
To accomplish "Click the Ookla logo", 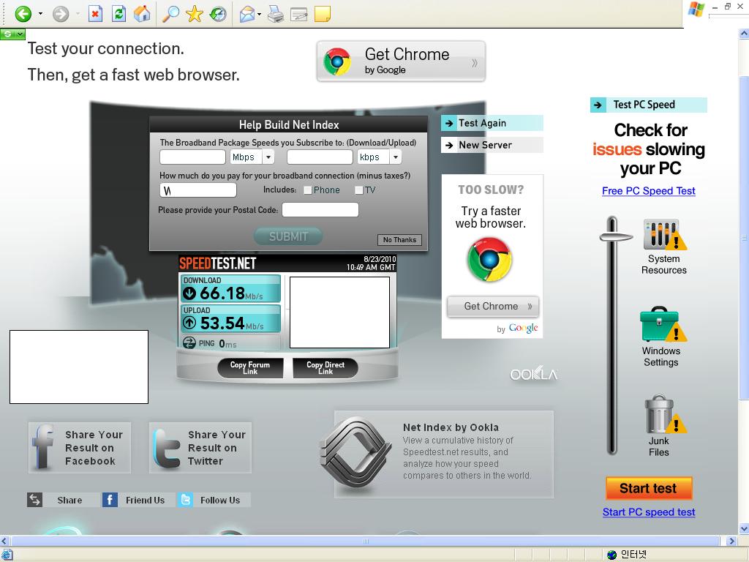I will point(533,374).
